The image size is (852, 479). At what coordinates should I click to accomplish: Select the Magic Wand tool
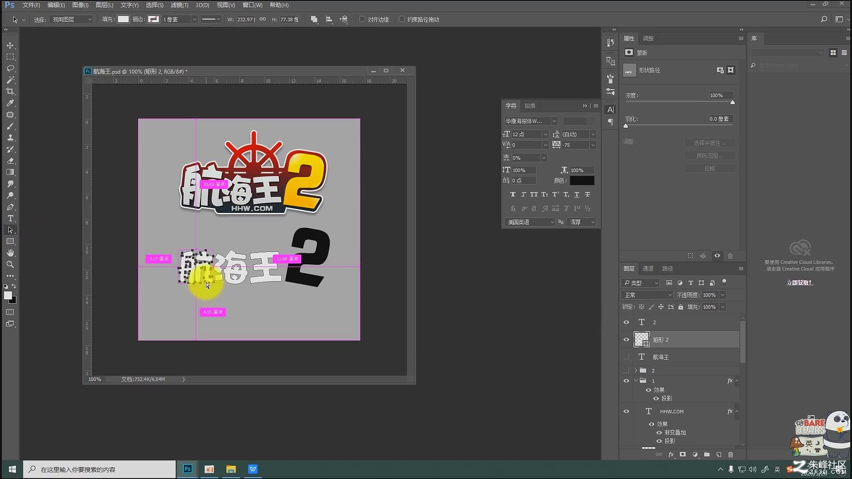point(10,80)
